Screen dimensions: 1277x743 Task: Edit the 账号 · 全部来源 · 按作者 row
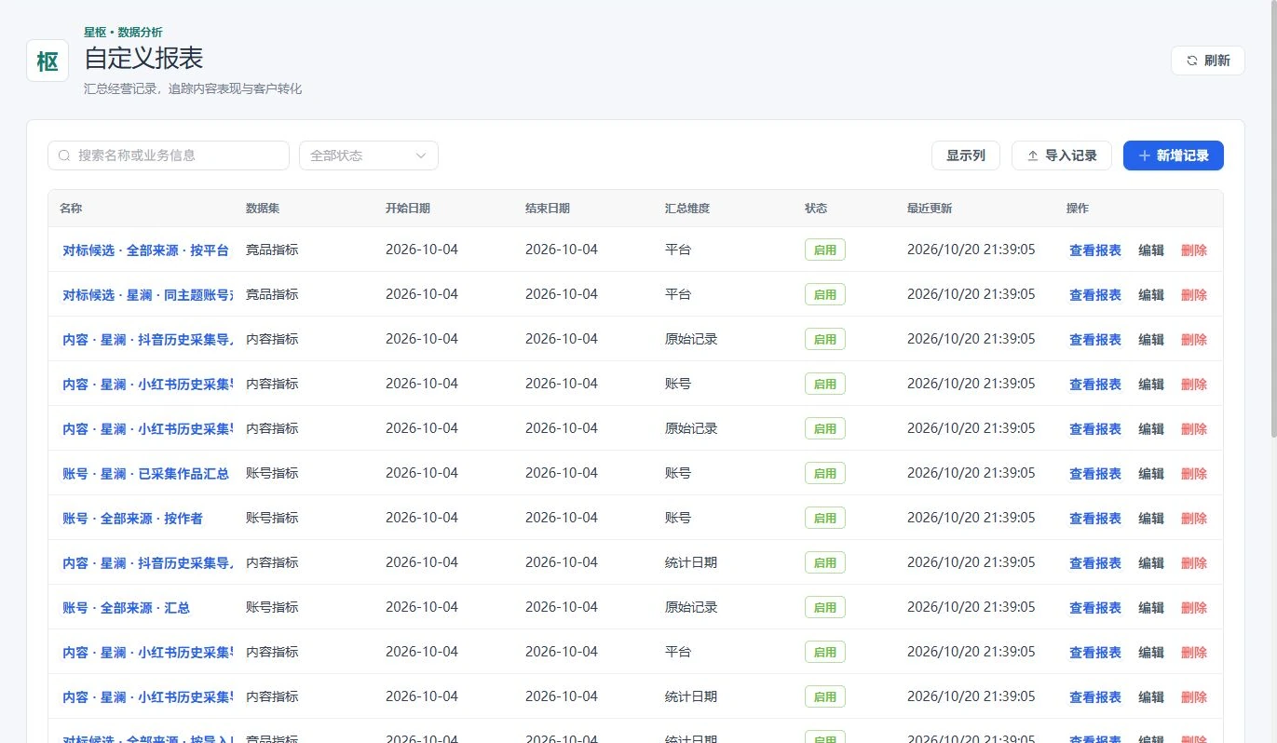point(1151,519)
